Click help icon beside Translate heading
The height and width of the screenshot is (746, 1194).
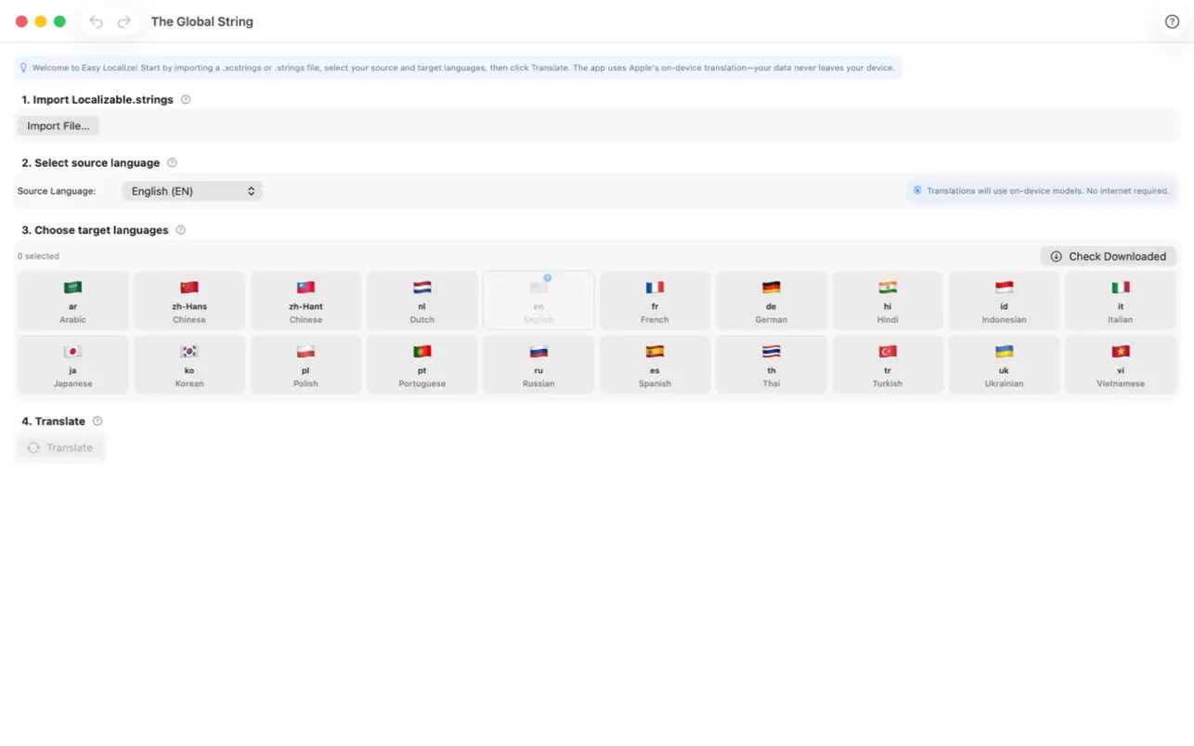[97, 421]
